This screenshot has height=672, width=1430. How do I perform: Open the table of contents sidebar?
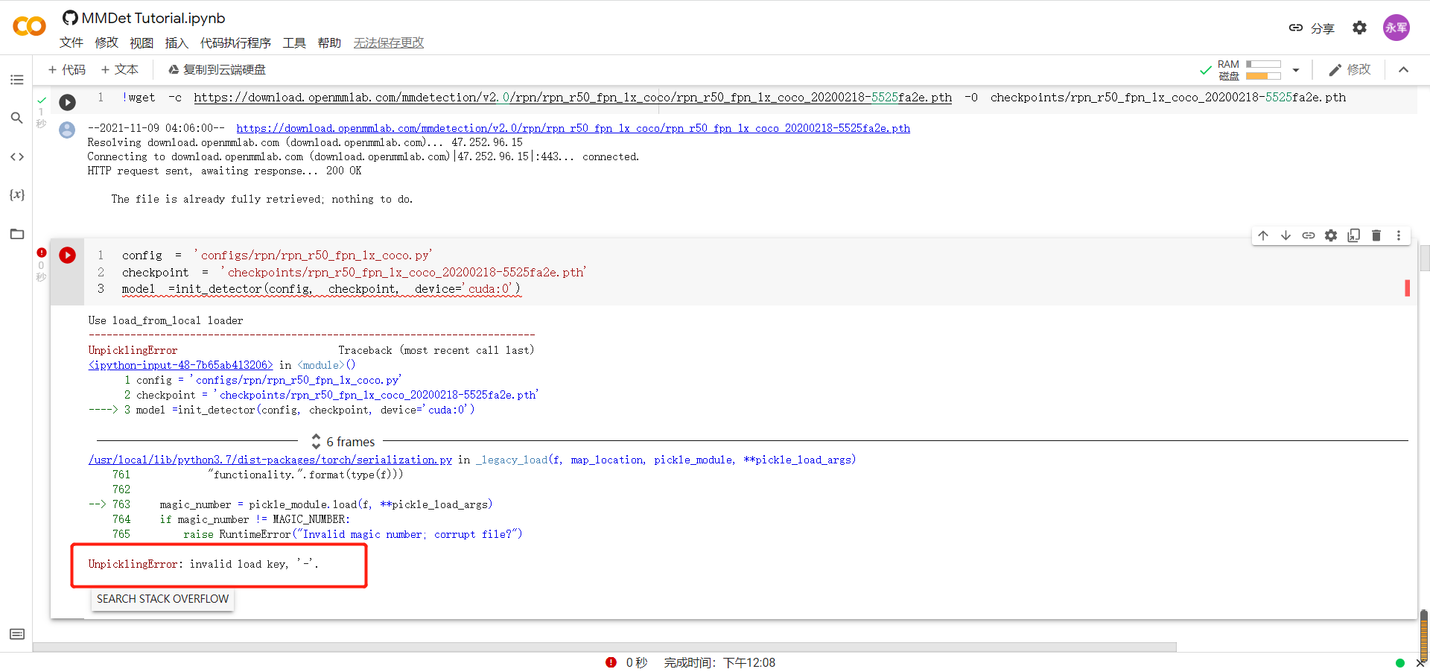[16, 79]
